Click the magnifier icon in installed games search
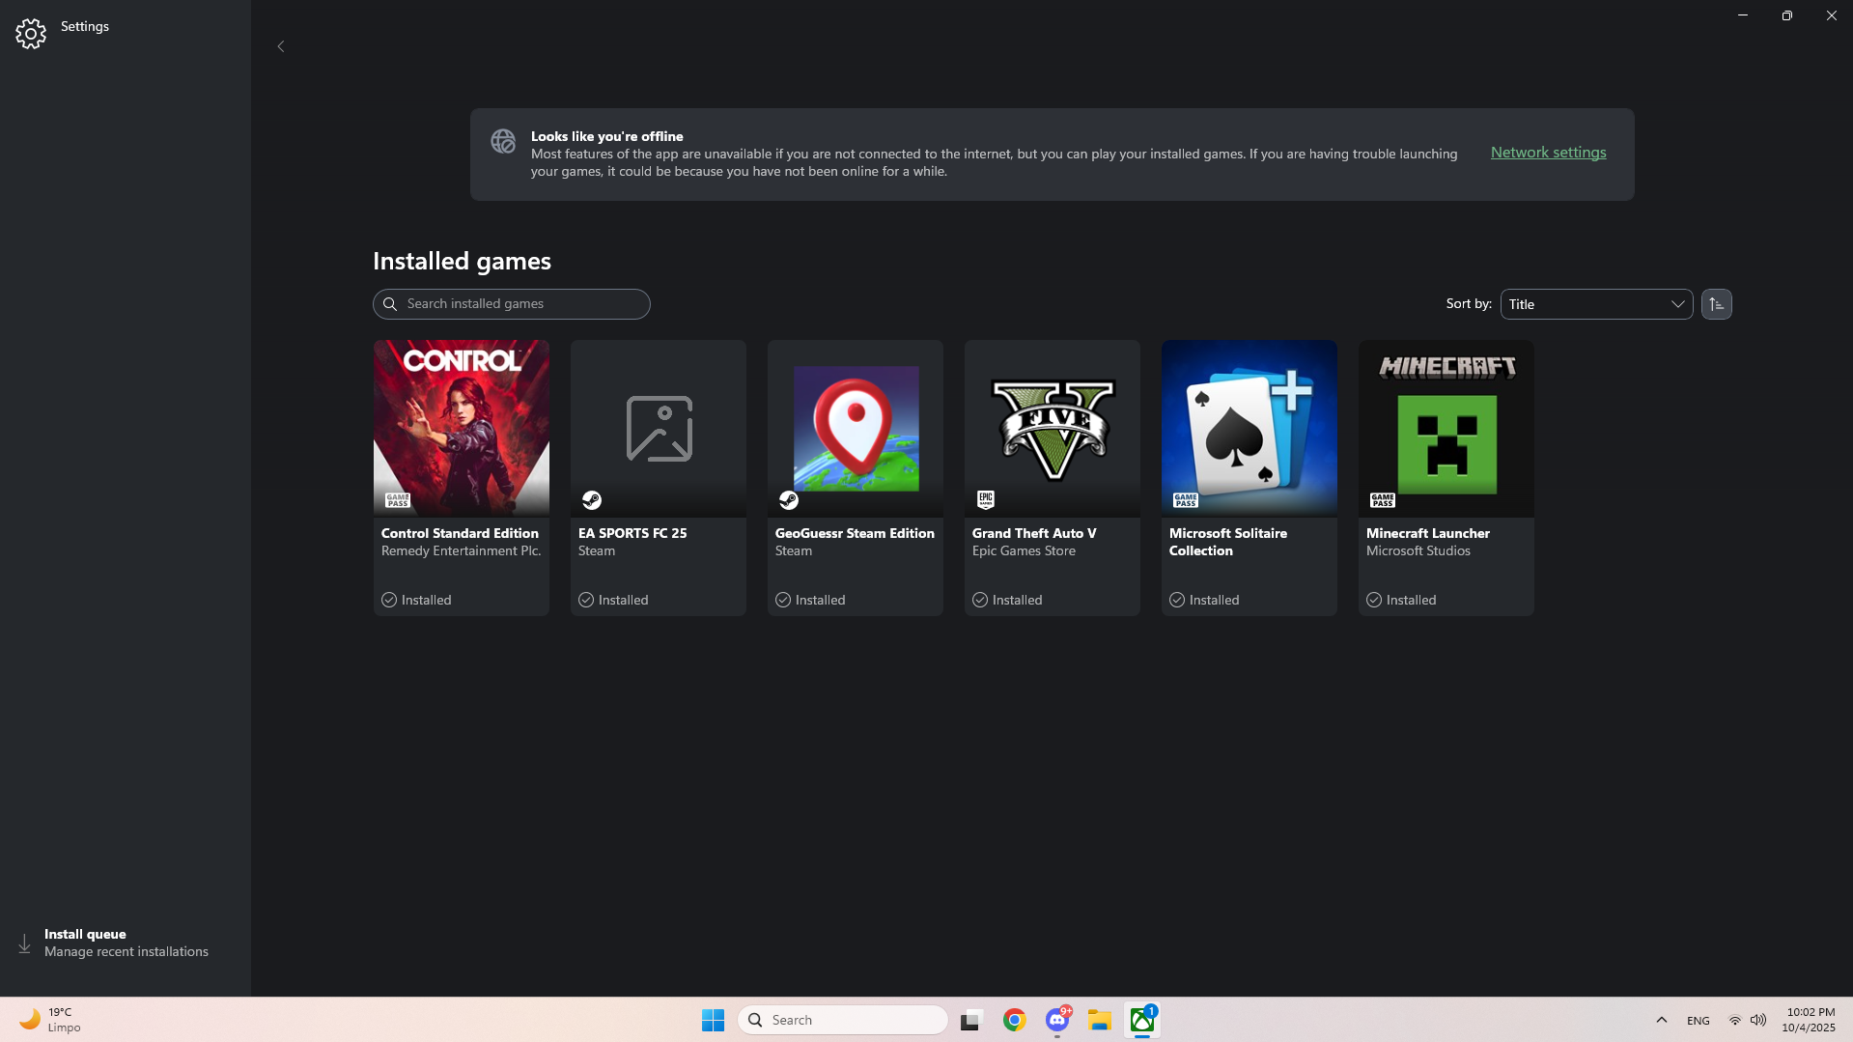 click(x=390, y=304)
